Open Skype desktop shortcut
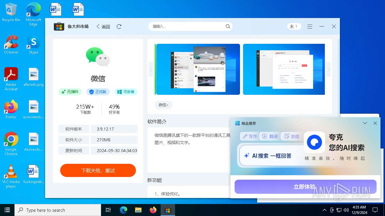385x216 pixels. [33, 44]
